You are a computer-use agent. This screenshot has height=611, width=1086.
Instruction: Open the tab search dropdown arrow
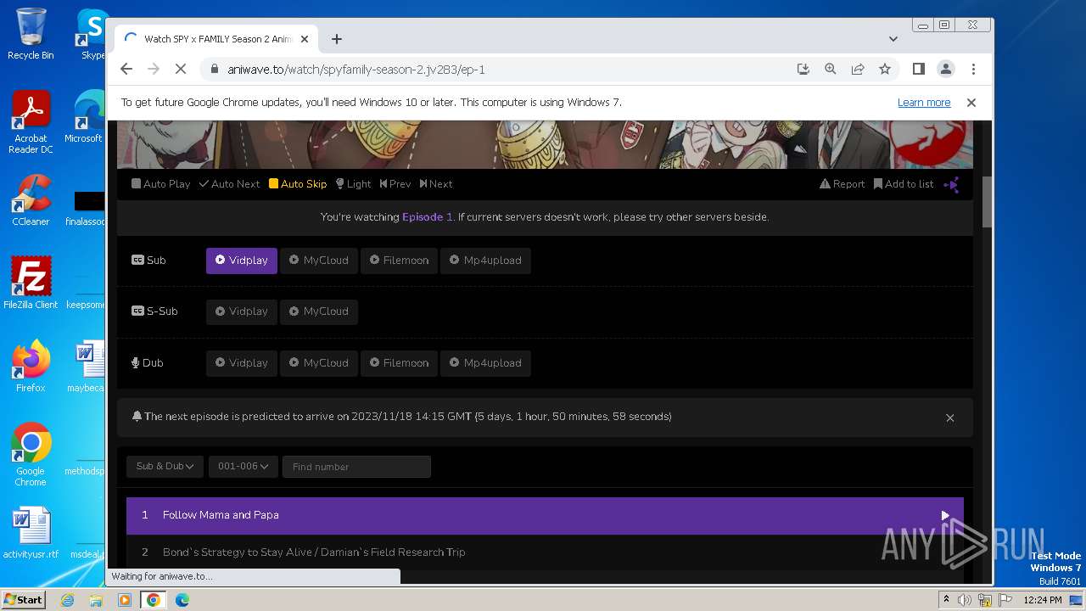tap(893, 39)
